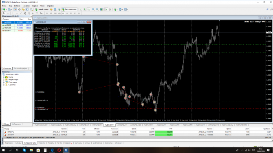273x153 pixels.
Task: Show the Market Watch panel icon
Action: pyautogui.click(x=15, y=9)
